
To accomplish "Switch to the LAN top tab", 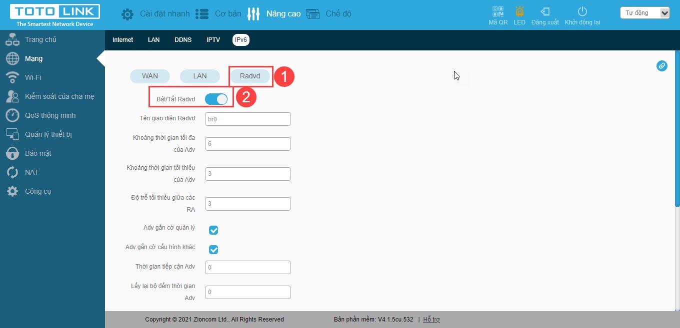I will coord(154,40).
